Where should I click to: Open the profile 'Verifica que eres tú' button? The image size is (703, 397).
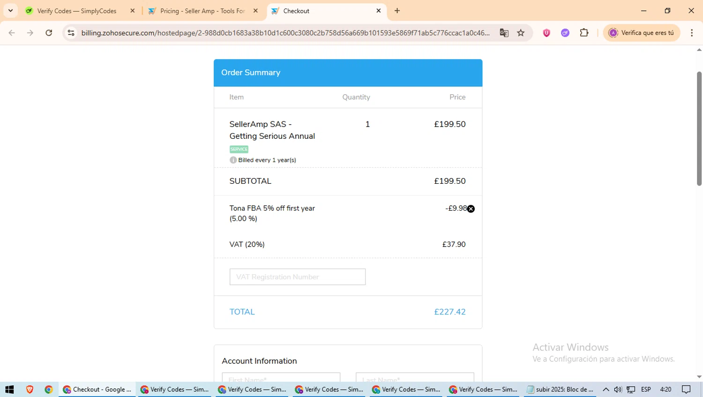click(642, 33)
